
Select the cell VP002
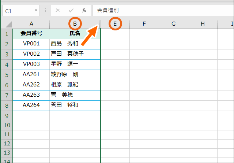click(x=31, y=55)
